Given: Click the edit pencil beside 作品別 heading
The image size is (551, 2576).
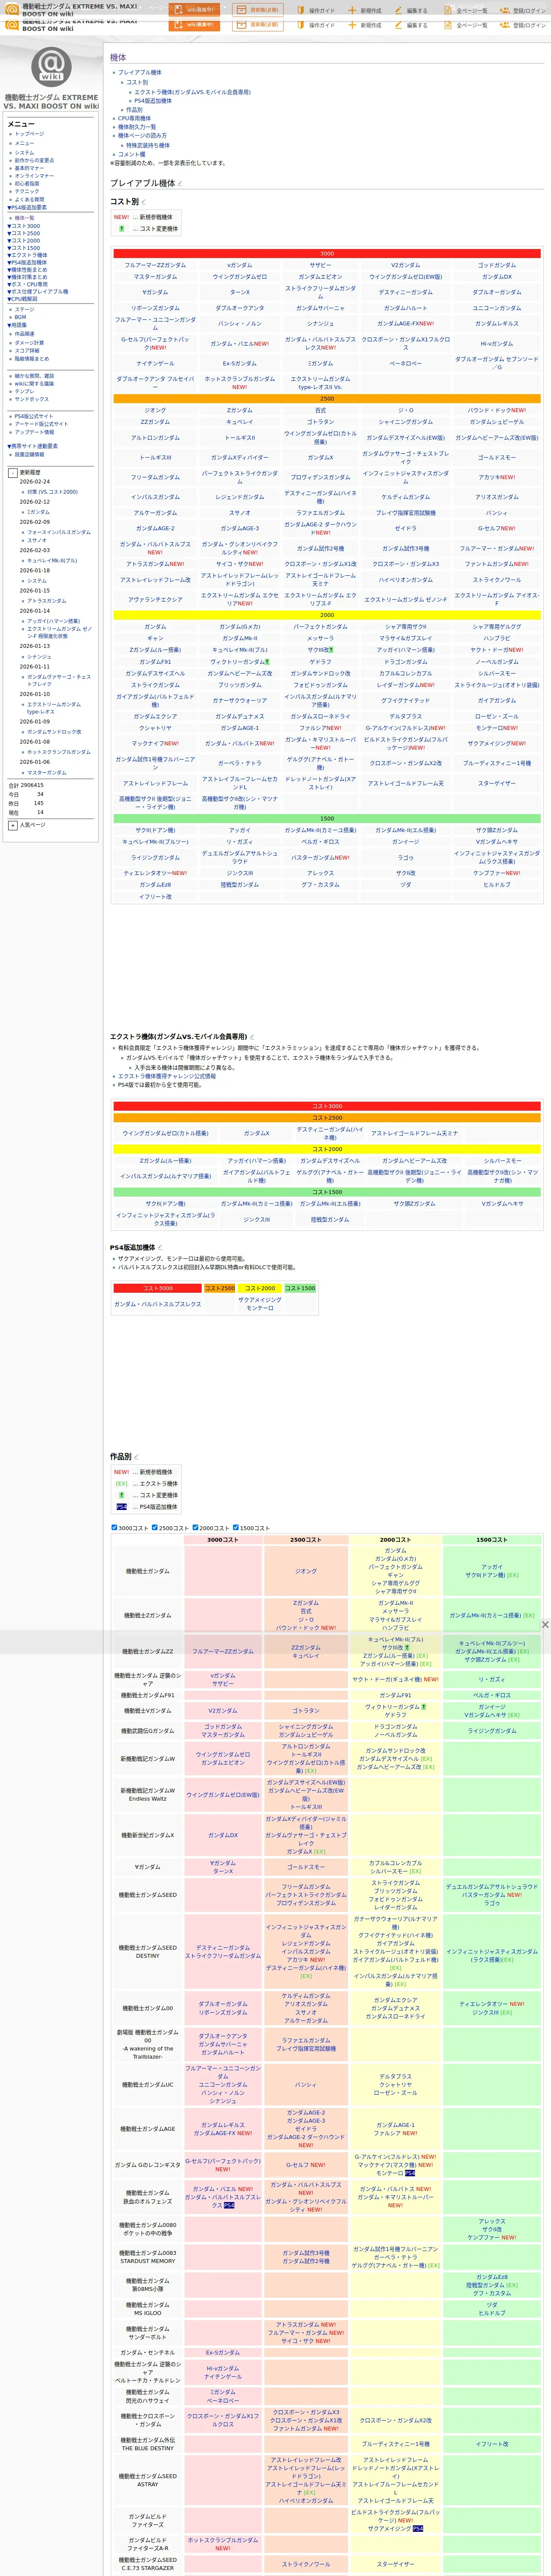Looking at the screenshot, I should (137, 1457).
